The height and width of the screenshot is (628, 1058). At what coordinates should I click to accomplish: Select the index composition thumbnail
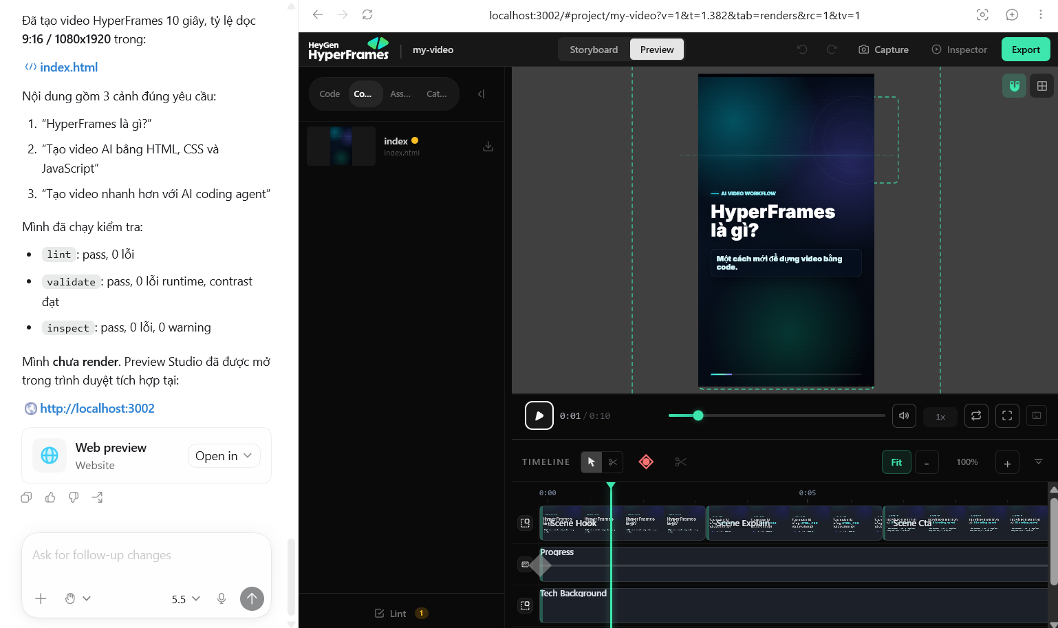(341, 146)
